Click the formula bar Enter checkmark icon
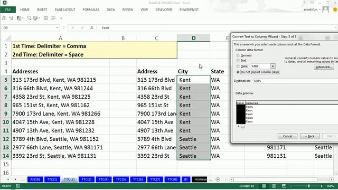Image resolution: width=338 pixels, height=190 pixels. [x=82, y=28]
